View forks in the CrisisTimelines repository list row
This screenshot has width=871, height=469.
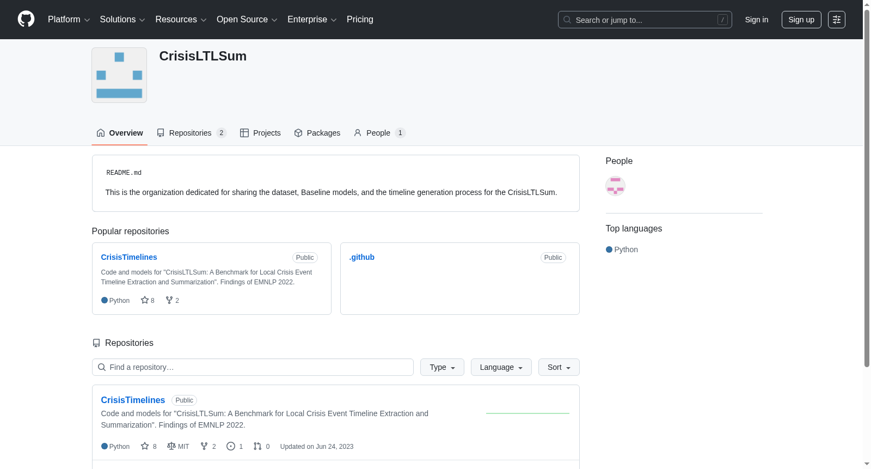[x=208, y=447]
